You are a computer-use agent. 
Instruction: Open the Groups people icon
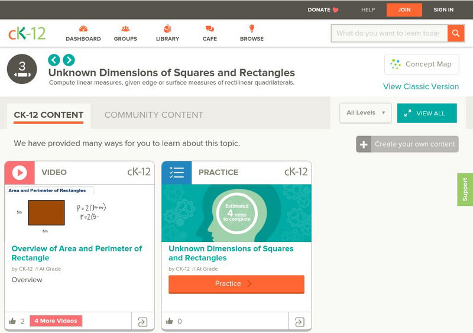click(x=125, y=29)
